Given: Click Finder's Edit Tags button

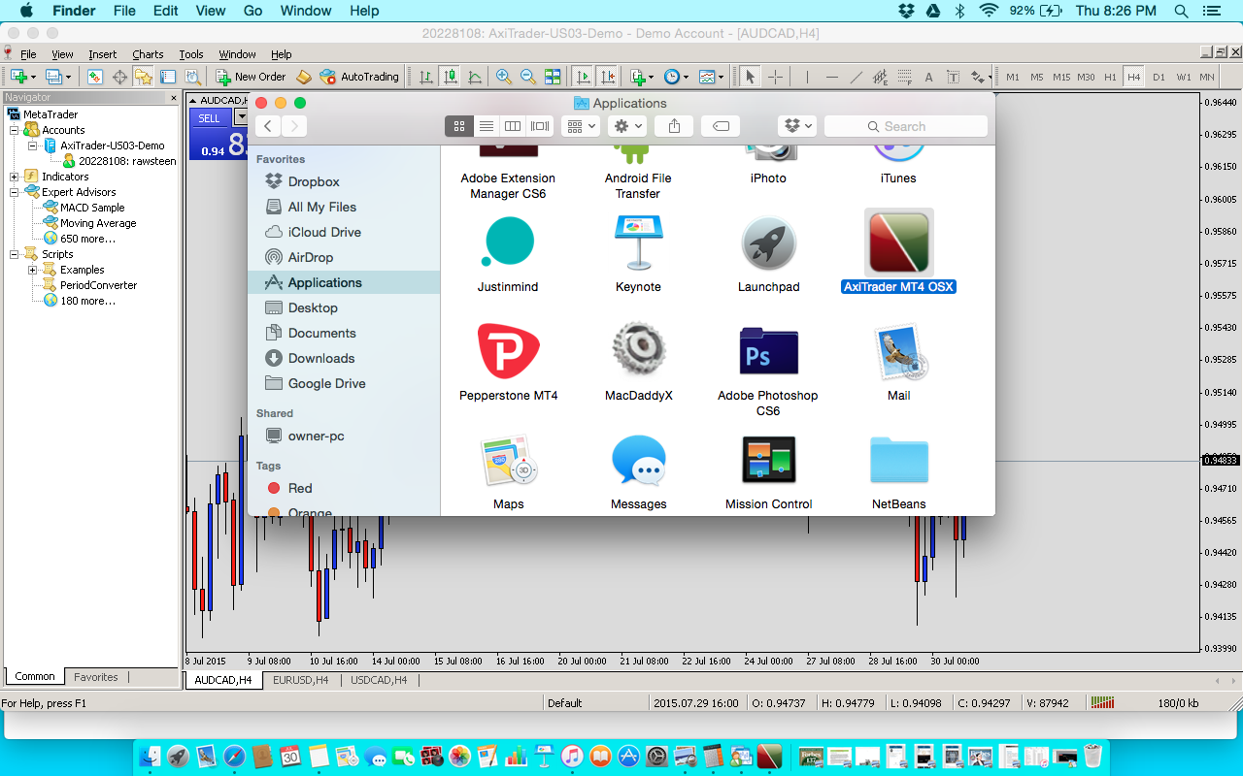Looking at the screenshot, I should 721,126.
